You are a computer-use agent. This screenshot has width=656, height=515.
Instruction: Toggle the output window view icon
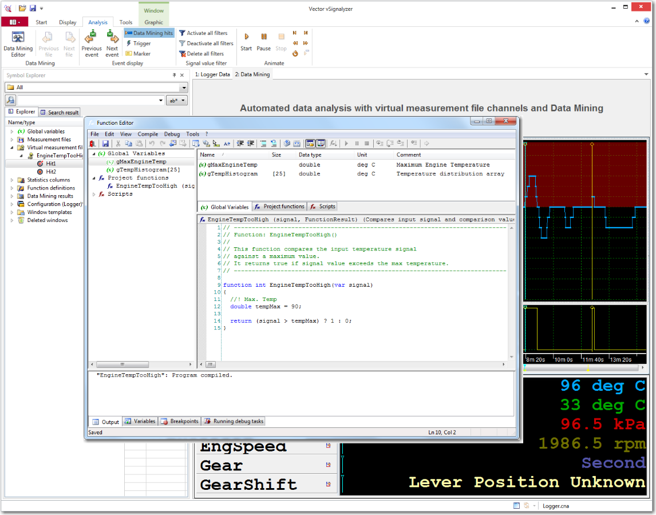point(321,144)
